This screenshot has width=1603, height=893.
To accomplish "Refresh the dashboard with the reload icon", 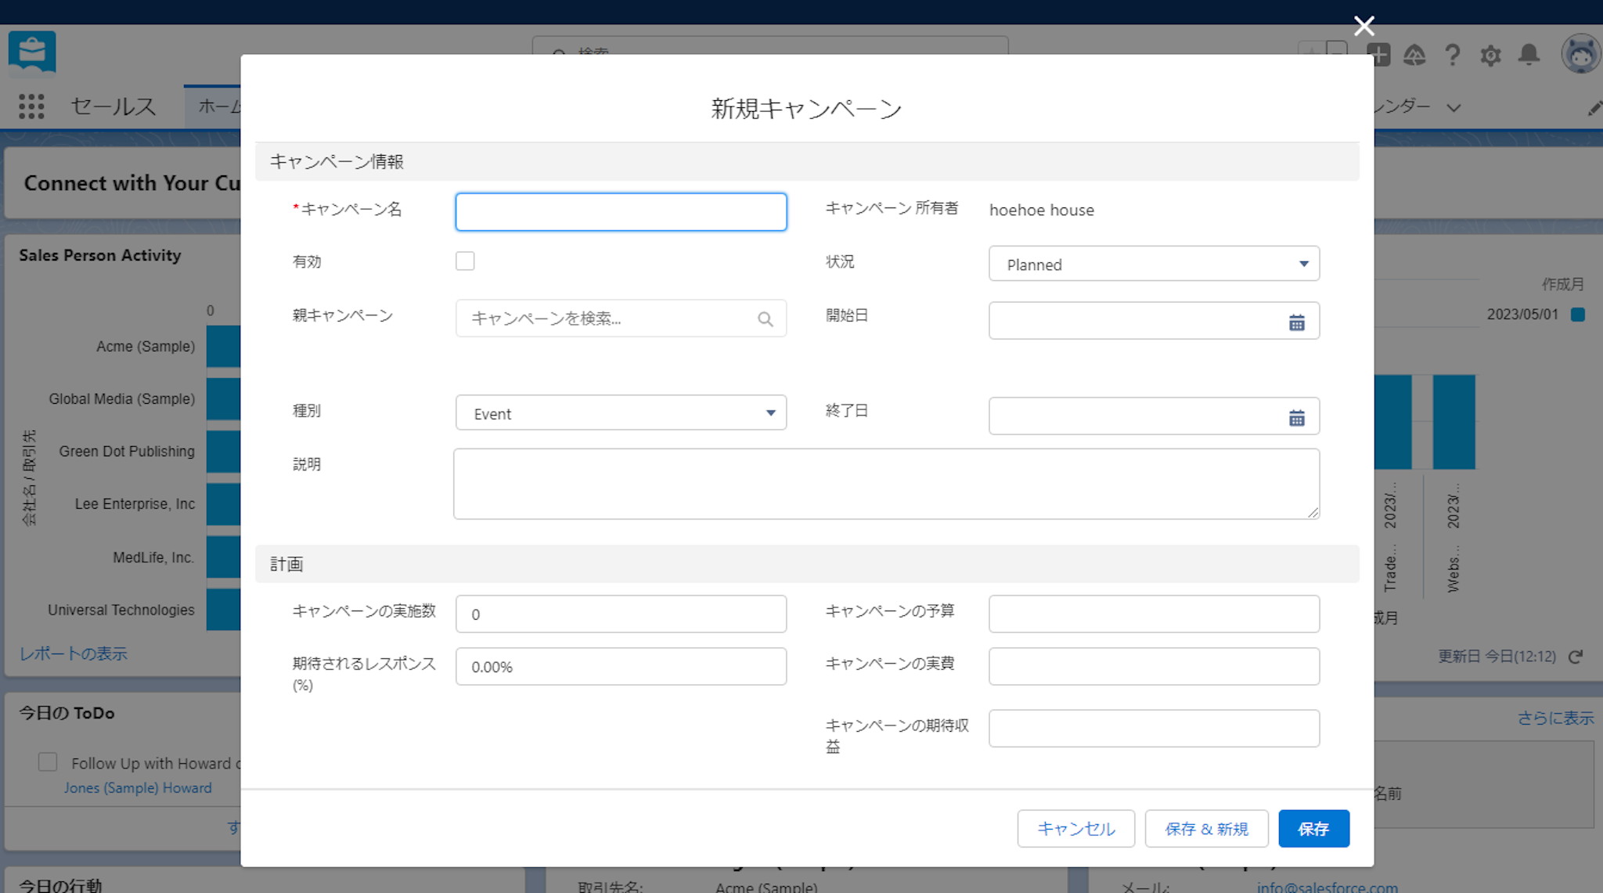I will (x=1576, y=657).
